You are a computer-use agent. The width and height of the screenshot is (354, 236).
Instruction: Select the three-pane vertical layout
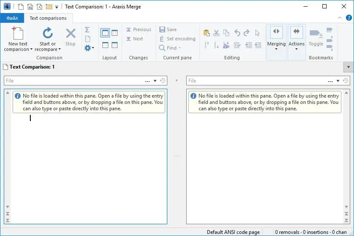pyautogui.click(x=115, y=33)
